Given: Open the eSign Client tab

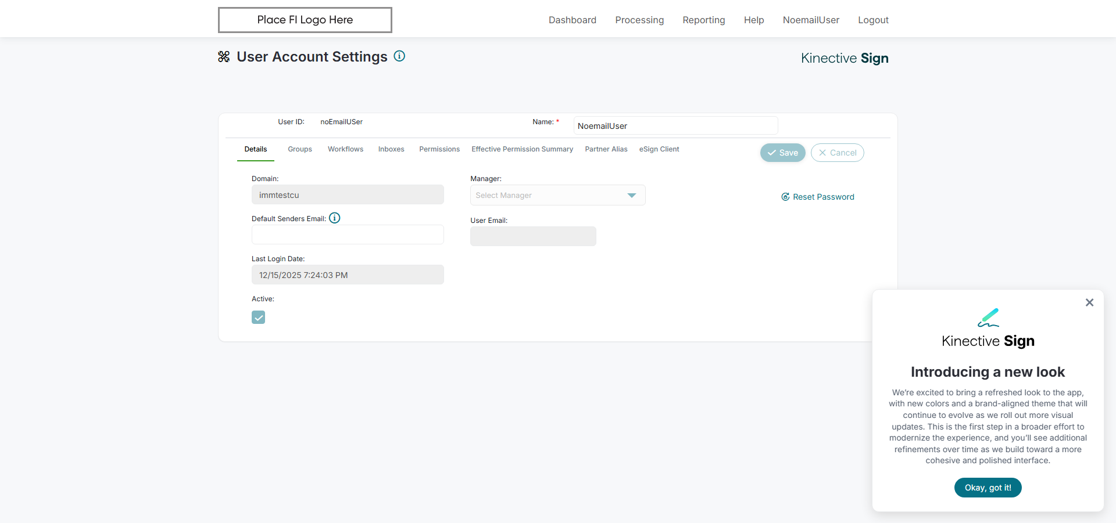Looking at the screenshot, I should (659, 149).
